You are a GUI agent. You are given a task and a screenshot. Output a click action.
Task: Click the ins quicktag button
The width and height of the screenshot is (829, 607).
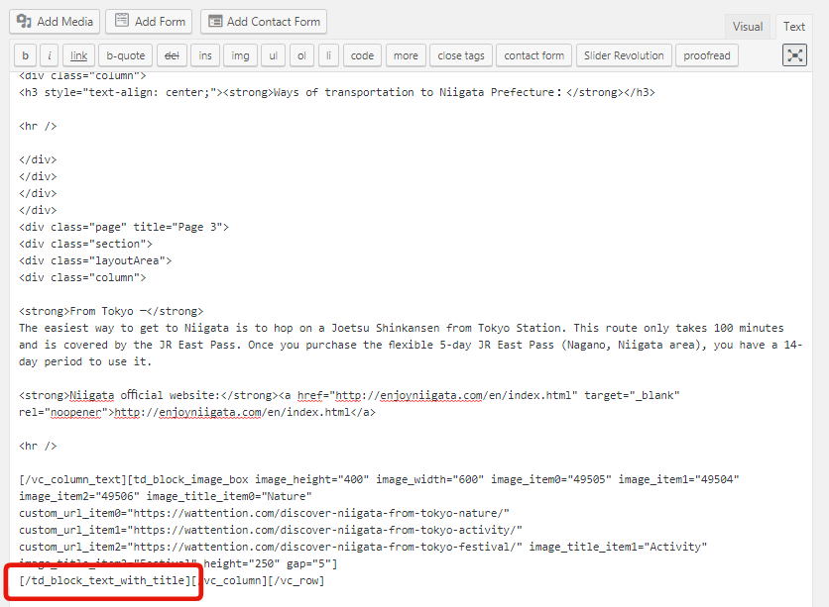(205, 55)
